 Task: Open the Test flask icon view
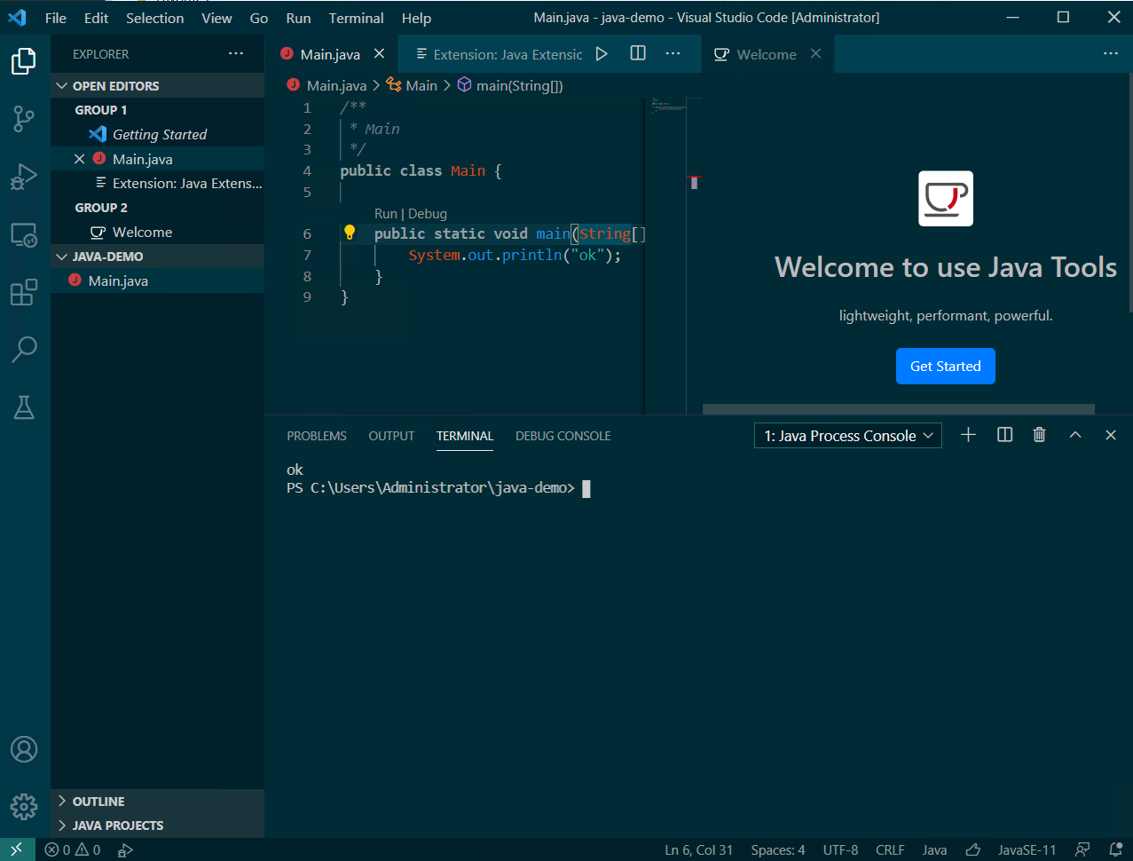(24, 407)
